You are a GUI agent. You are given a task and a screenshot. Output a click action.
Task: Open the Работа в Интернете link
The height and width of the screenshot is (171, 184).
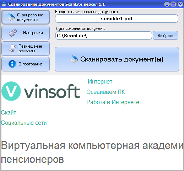(x=113, y=102)
